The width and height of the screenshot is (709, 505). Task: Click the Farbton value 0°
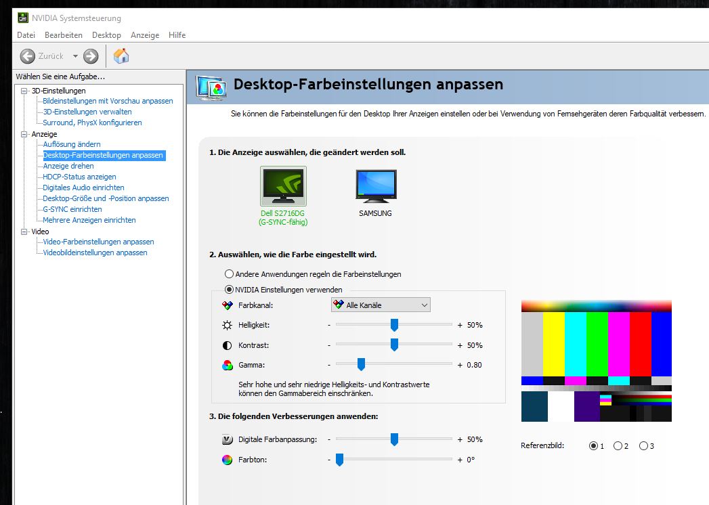[471, 460]
